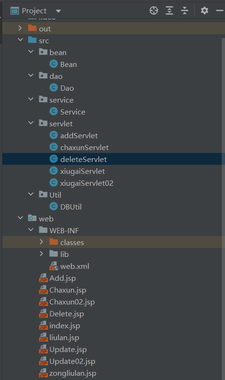
Task: Click the web.xml file icon
Action: pyautogui.click(x=54, y=266)
